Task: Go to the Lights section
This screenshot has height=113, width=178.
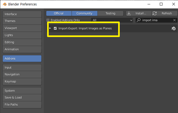Action: pyautogui.click(x=22, y=35)
